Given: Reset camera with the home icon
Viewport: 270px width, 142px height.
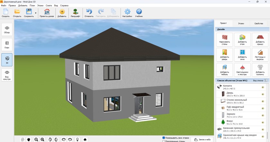Looking at the screenshot, I should (x=85, y=139).
